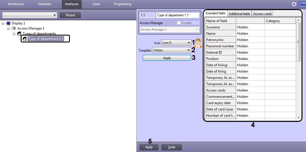Image resolution: width=306 pixels, height=152 pixels.
Task: Click Hidden value in the External ID row
Action: coord(250,52)
